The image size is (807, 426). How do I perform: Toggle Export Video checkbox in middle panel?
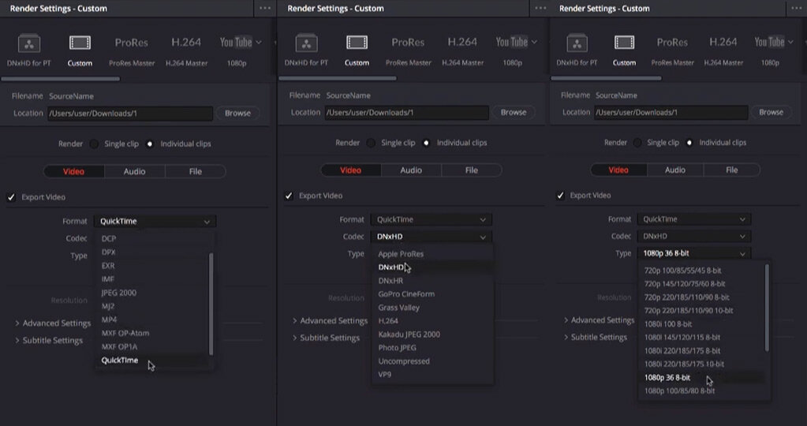[x=289, y=196]
